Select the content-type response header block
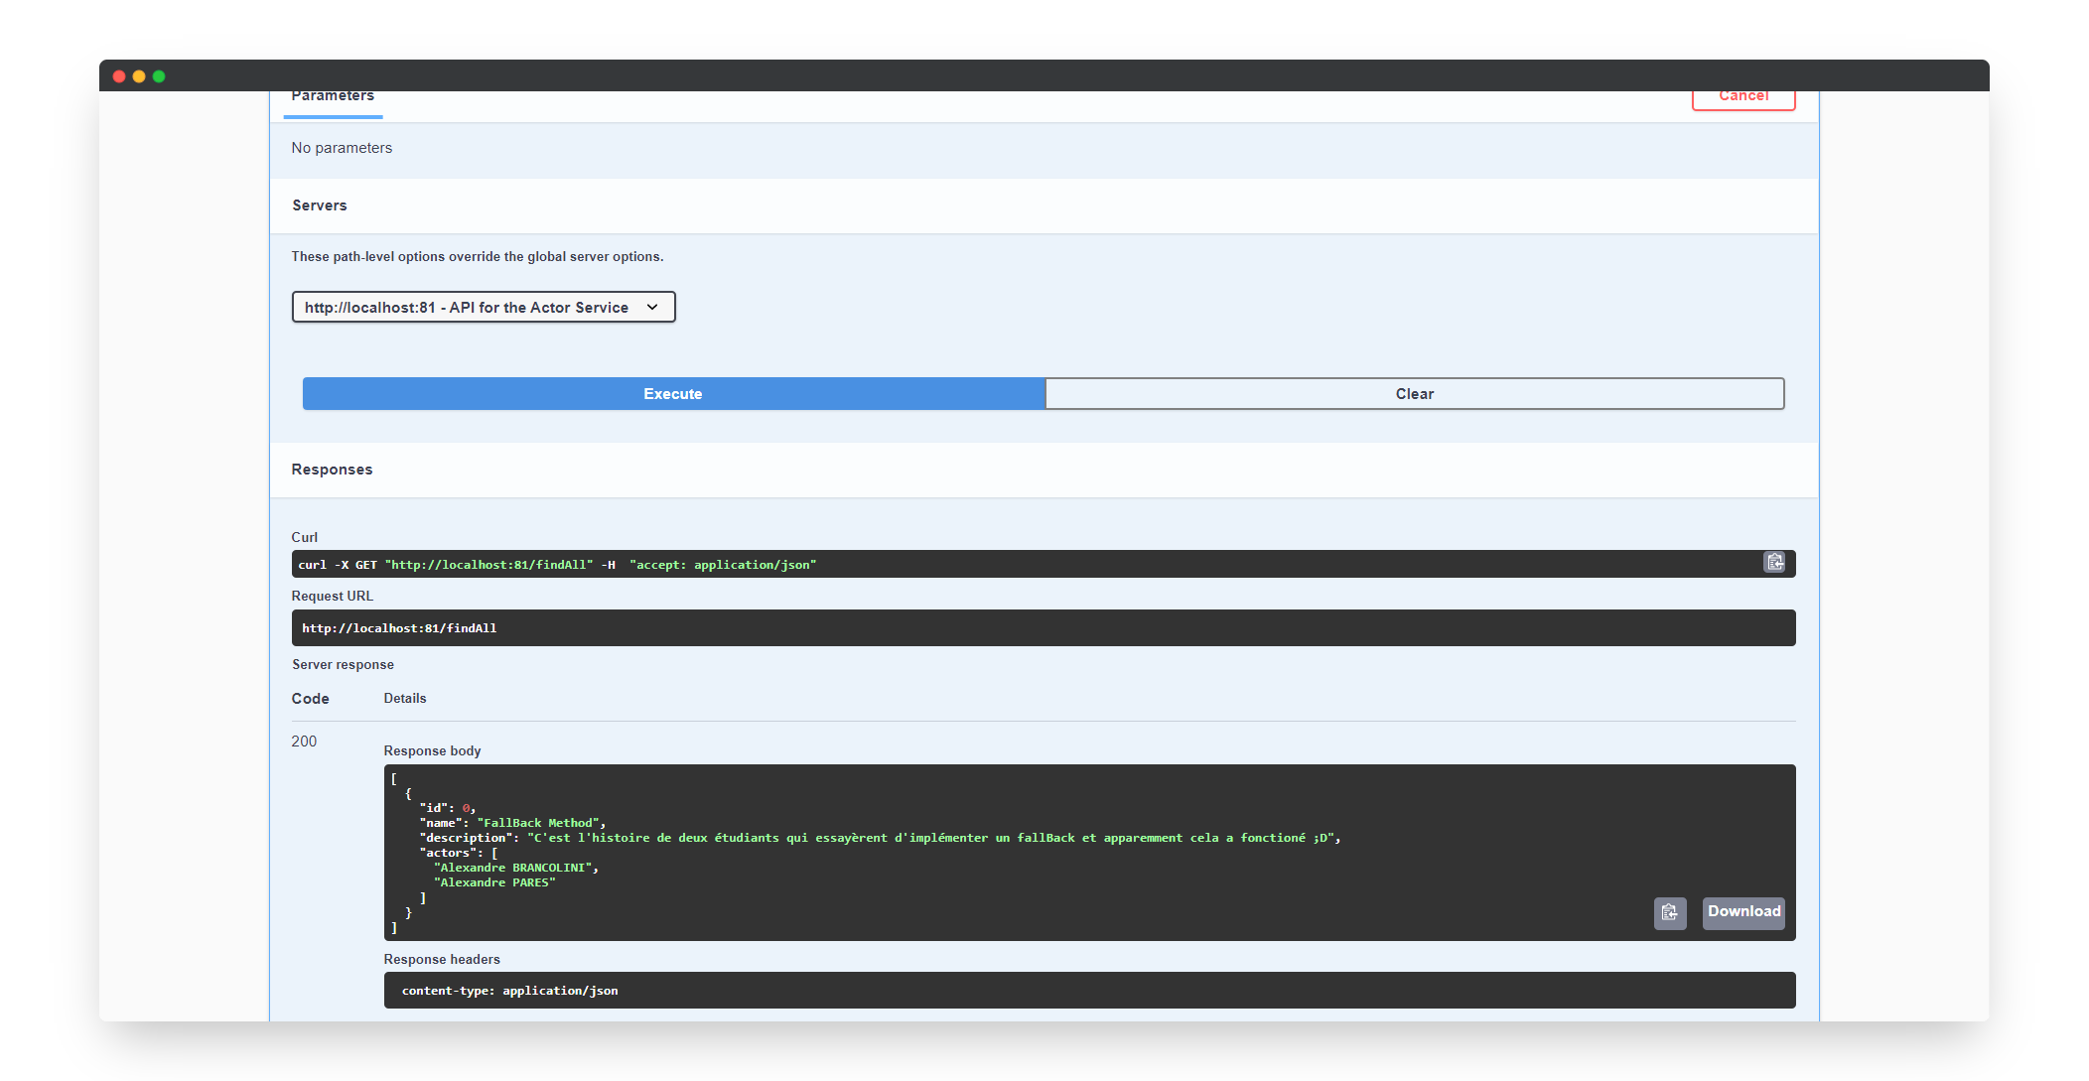 point(1088,991)
